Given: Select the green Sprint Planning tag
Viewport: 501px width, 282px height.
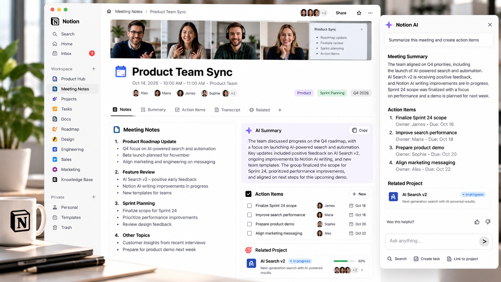Looking at the screenshot, I should click(332, 93).
